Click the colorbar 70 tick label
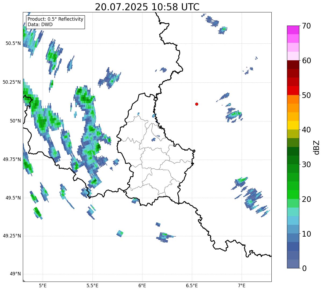The image size is (323, 291). pos(306,26)
